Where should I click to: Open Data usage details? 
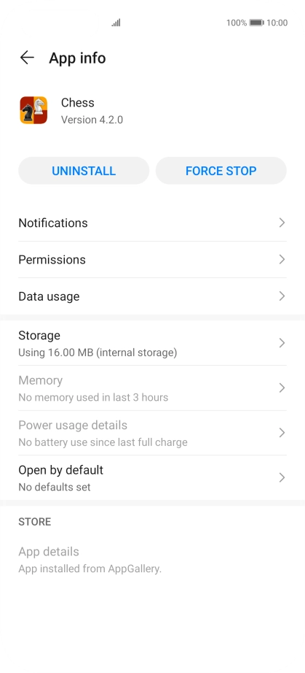tap(152, 296)
